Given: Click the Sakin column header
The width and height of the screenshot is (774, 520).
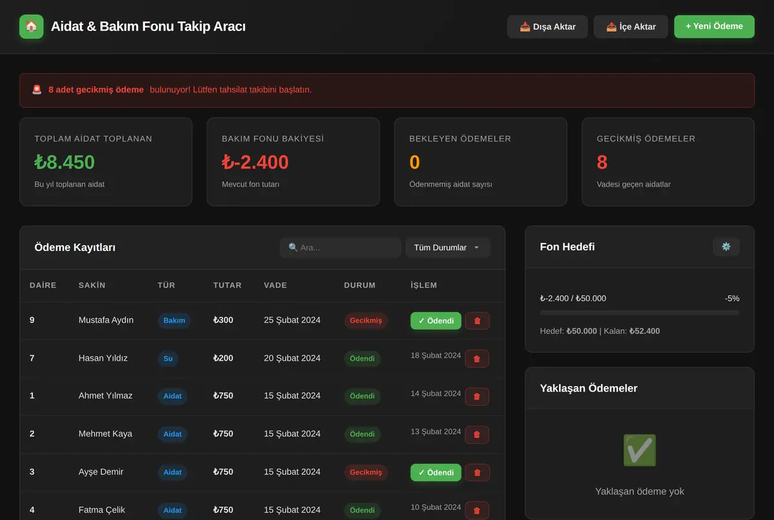Looking at the screenshot, I should pyautogui.click(x=92, y=285).
